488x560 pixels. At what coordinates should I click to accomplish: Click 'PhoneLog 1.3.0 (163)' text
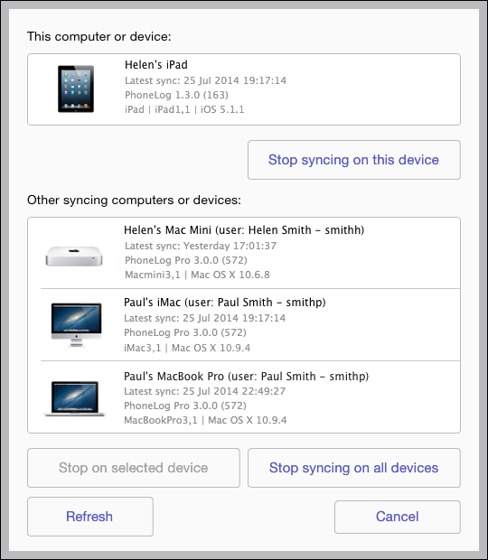[176, 95]
